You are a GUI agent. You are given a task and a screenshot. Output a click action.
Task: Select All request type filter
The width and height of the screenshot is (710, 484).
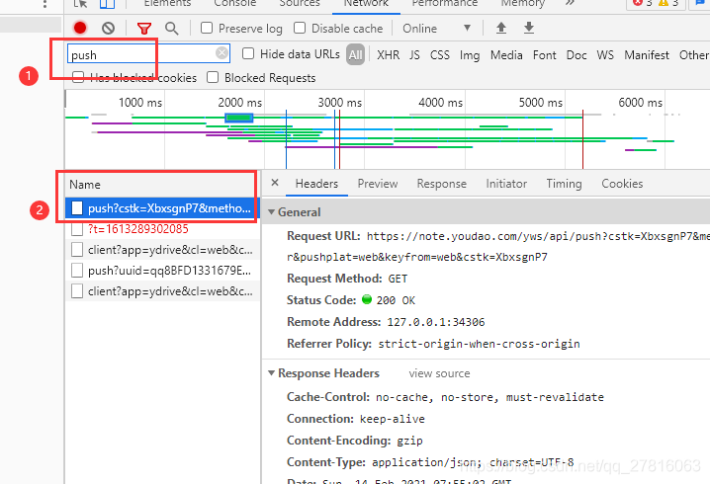(355, 54)
